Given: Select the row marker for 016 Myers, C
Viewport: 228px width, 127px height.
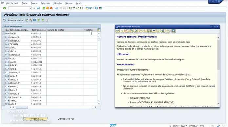Looking at the screenshot, I should (x=3, y=90).
